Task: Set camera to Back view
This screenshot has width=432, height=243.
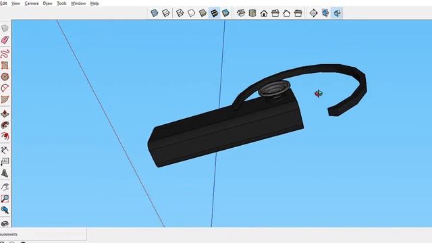Action: click(286, 13)
